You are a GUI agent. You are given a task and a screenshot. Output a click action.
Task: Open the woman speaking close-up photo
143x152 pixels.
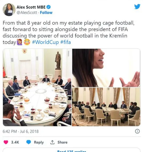106,68
